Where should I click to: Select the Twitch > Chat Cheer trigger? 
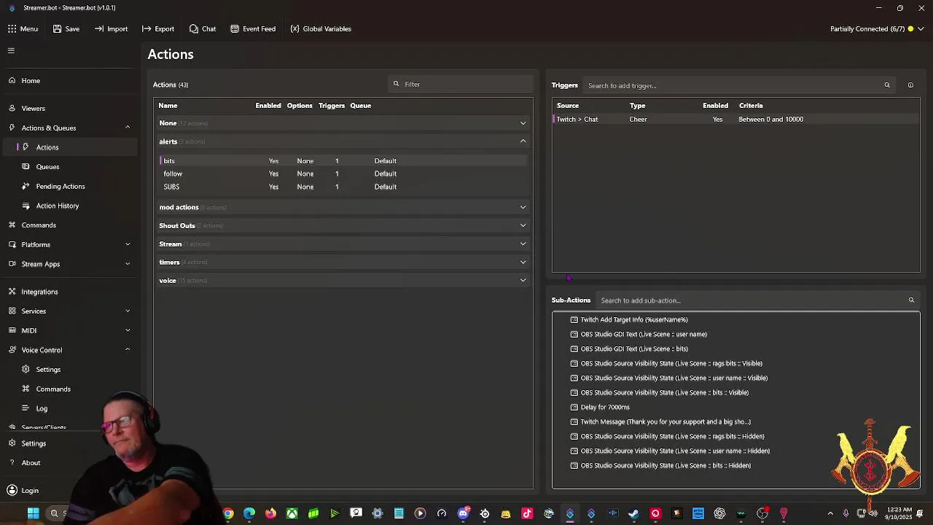(x=736, y=120)
